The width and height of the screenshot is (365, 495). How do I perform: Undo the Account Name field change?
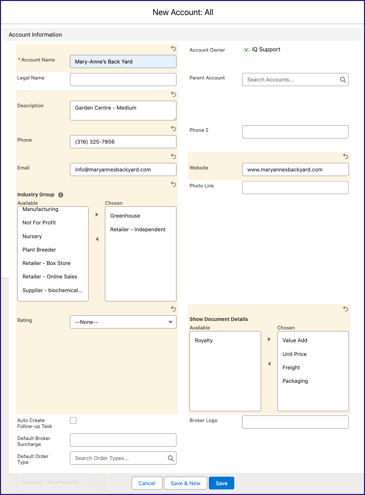click(174, 48)
